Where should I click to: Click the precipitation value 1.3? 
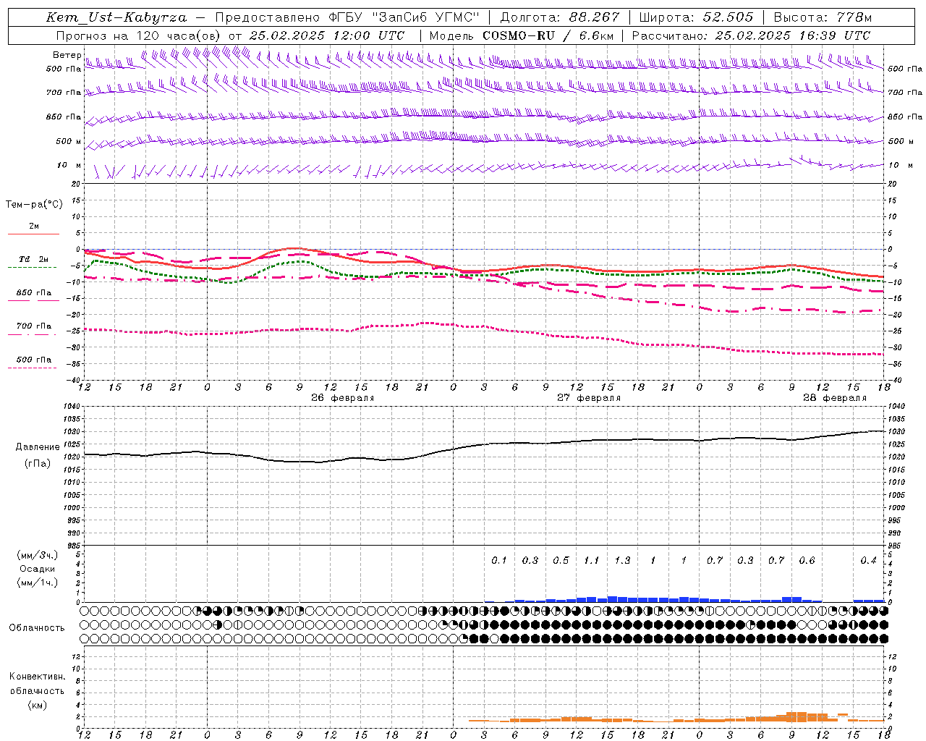[622, 560]
